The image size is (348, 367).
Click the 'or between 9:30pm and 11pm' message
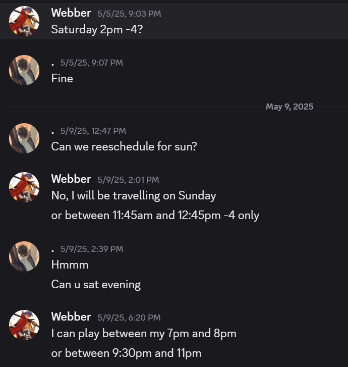pos(126,353)
